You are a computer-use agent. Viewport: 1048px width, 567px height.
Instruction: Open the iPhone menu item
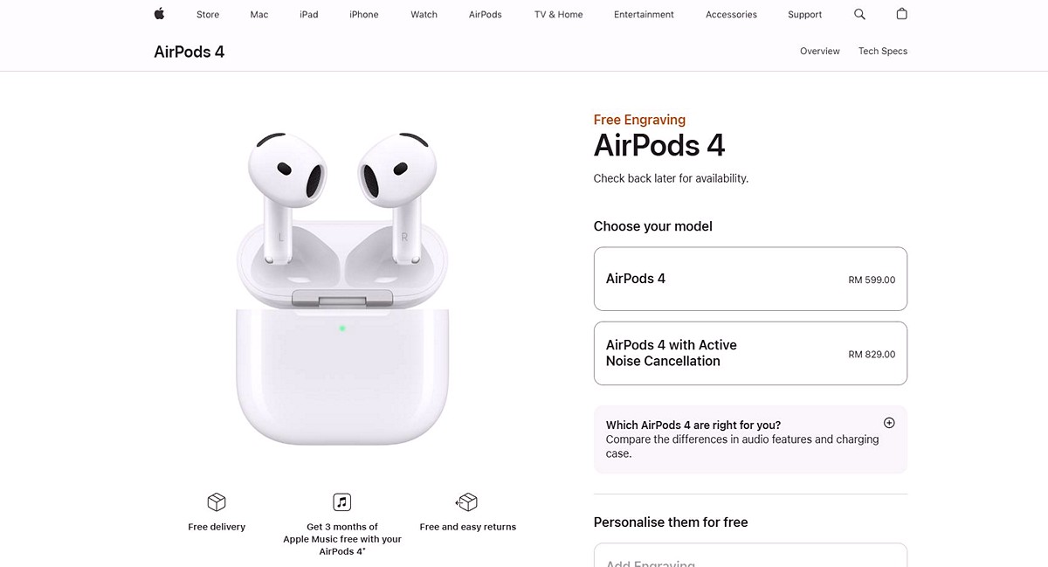point(364,15)
